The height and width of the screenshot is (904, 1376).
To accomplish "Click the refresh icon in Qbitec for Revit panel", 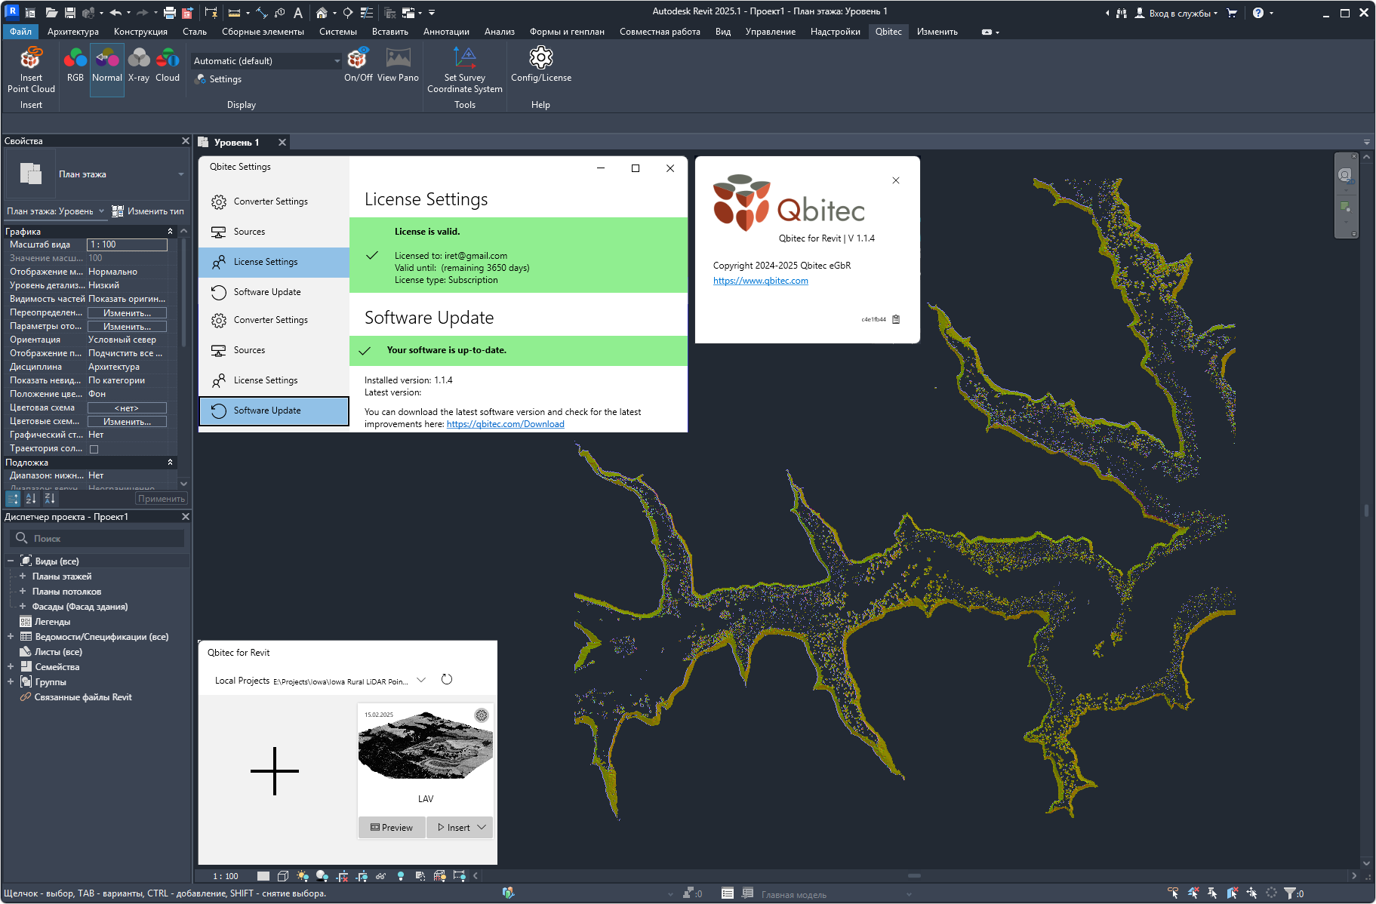I will coord(446,679).
